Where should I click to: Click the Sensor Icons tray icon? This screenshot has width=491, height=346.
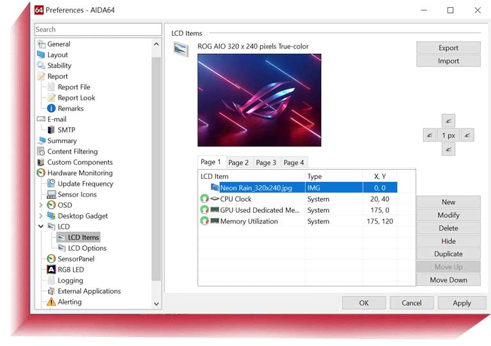click(51, 194)
